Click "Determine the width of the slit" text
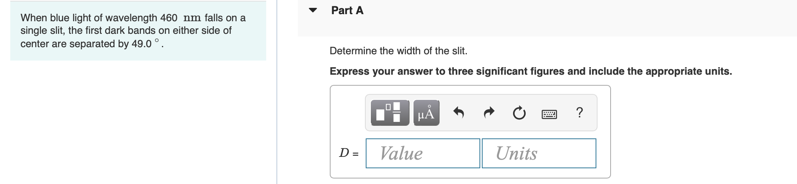The image size is (797, 184). click(398, 51)
